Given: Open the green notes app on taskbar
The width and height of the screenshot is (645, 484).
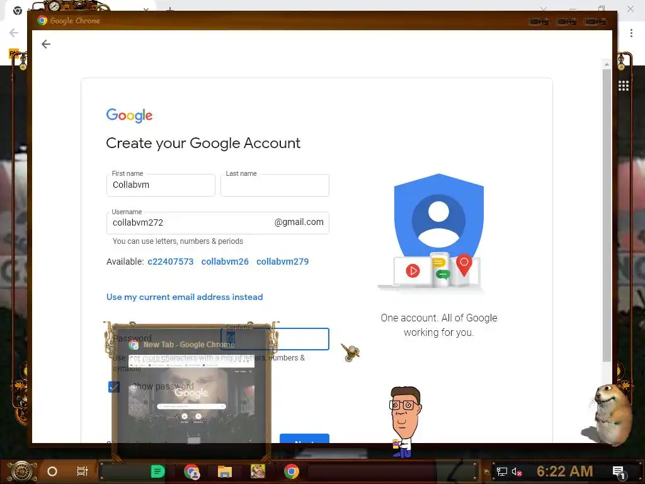Looking at the screenshot, I should click(x=158, y=471).
